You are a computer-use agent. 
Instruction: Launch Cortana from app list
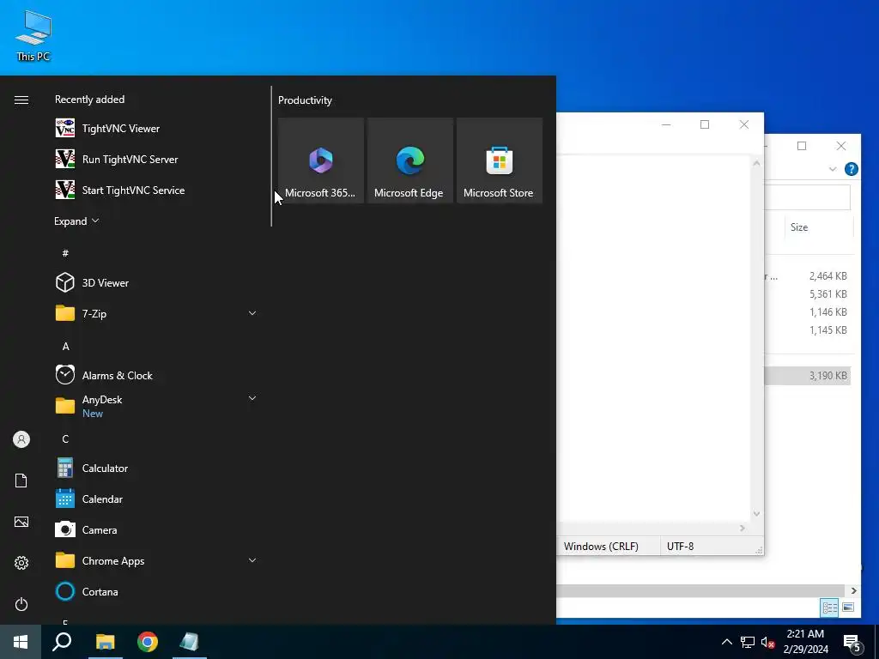tap(156, 591)
